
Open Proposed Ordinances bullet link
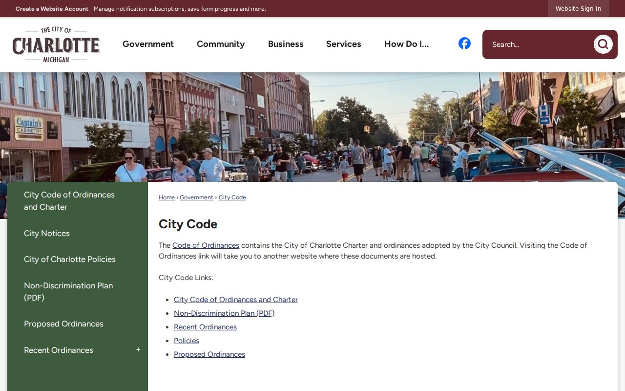(x=209, y=354)
